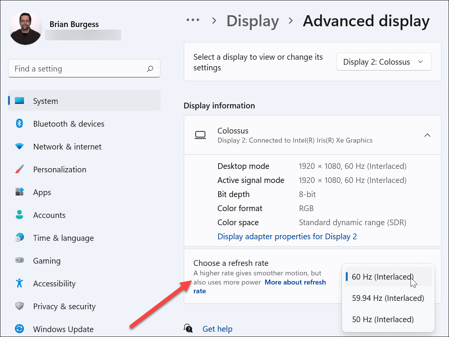Click the Display information heading

click(219, 106)
